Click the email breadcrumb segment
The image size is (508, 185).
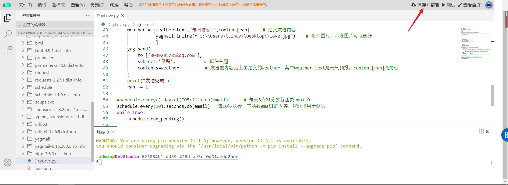[x=149, y=25]
